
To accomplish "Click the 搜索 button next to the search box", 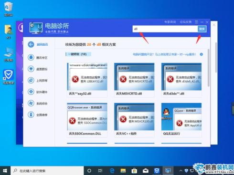I will [x=202, y=29].
